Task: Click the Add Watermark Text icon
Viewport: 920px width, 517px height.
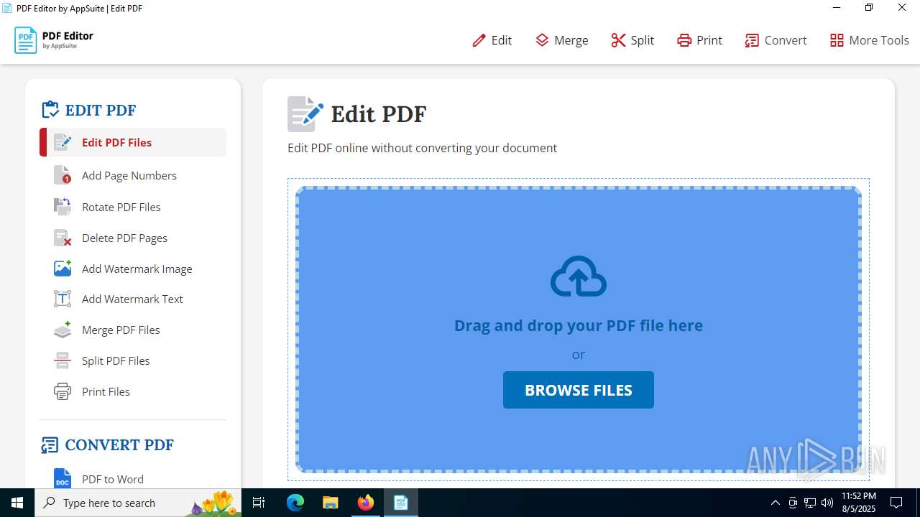Action: 63,299
